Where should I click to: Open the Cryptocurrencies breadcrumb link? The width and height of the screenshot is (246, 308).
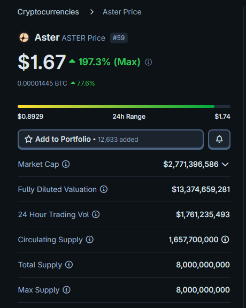(48, 12)
